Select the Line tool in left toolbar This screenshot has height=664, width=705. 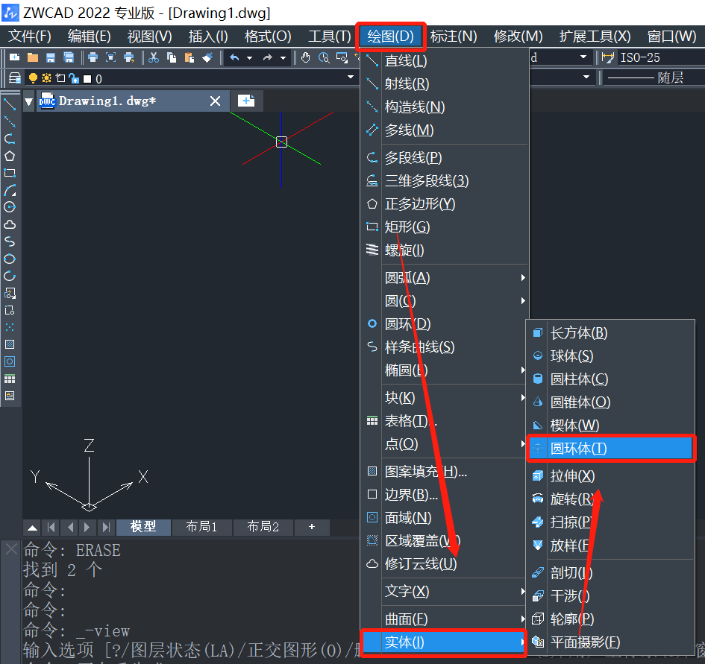(10, 104)
